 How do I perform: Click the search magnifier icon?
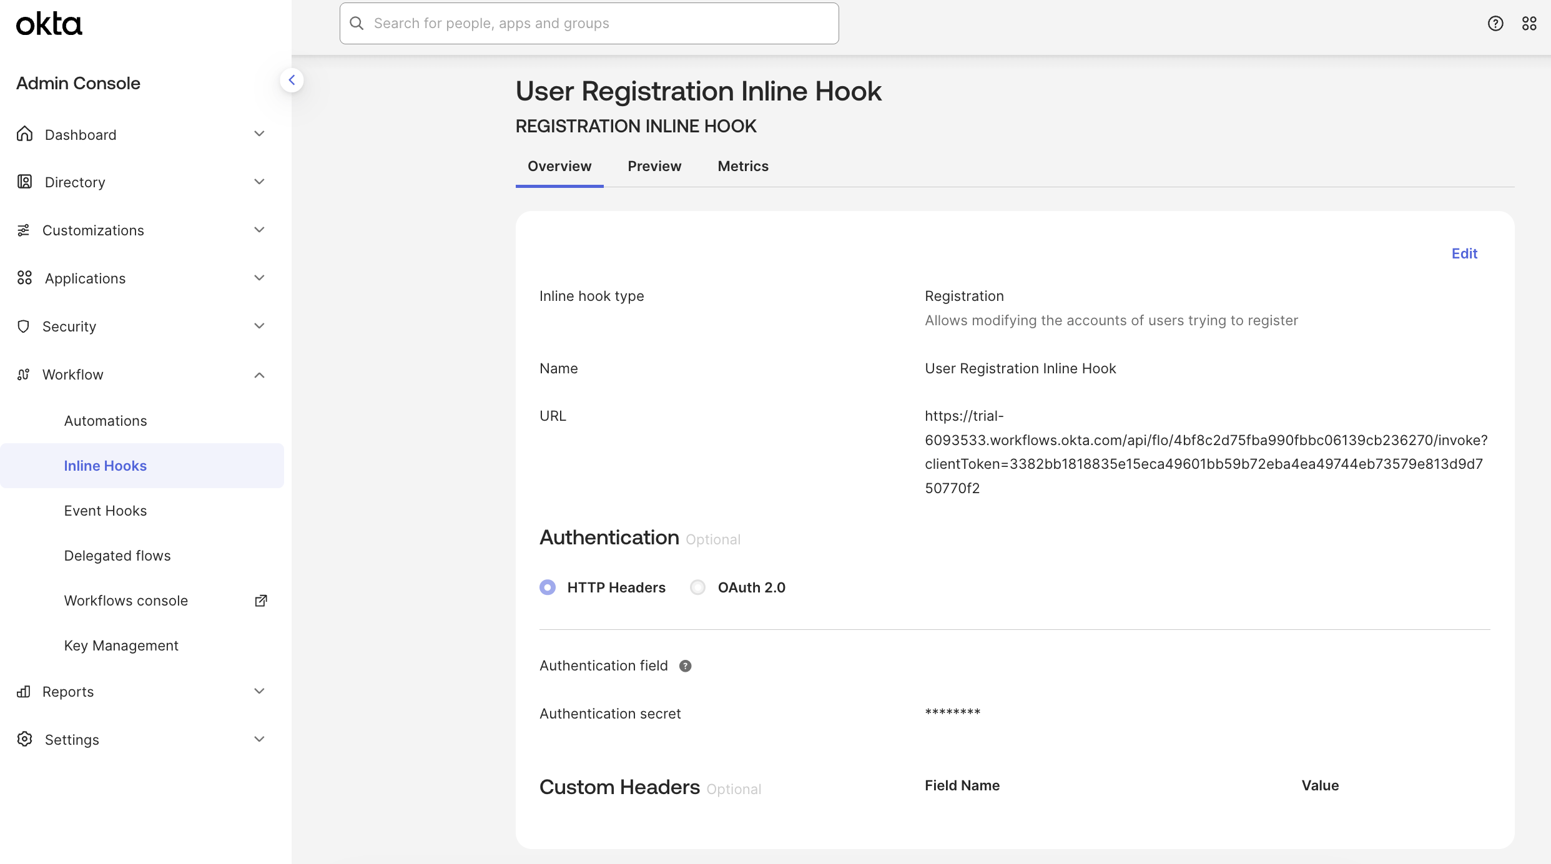pyautogui.click(x=357, y=23)
